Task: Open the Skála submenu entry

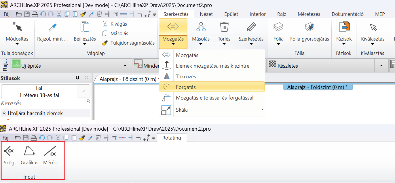Action: [182, 110]
